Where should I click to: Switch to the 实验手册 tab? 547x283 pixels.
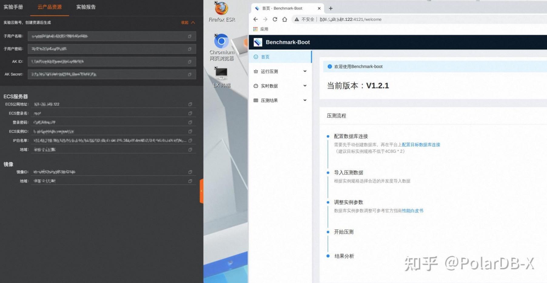pos(14,7)
